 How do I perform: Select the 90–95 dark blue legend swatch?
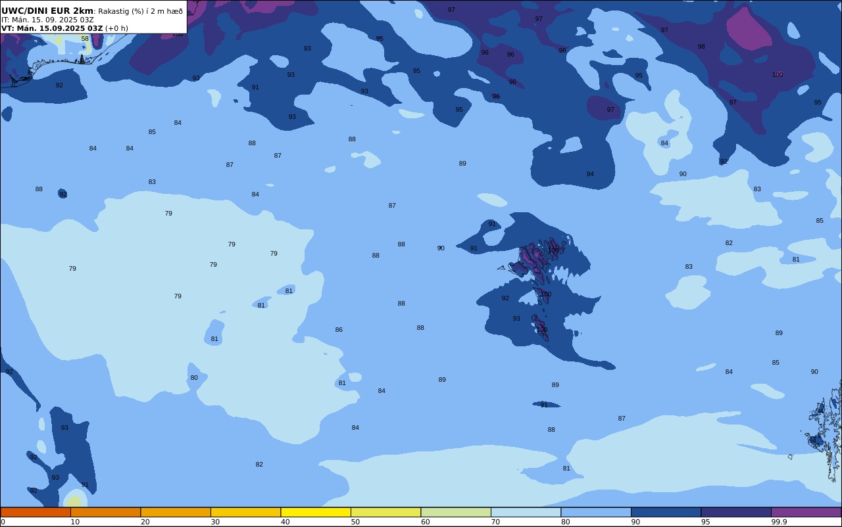[x=666, y=512]
